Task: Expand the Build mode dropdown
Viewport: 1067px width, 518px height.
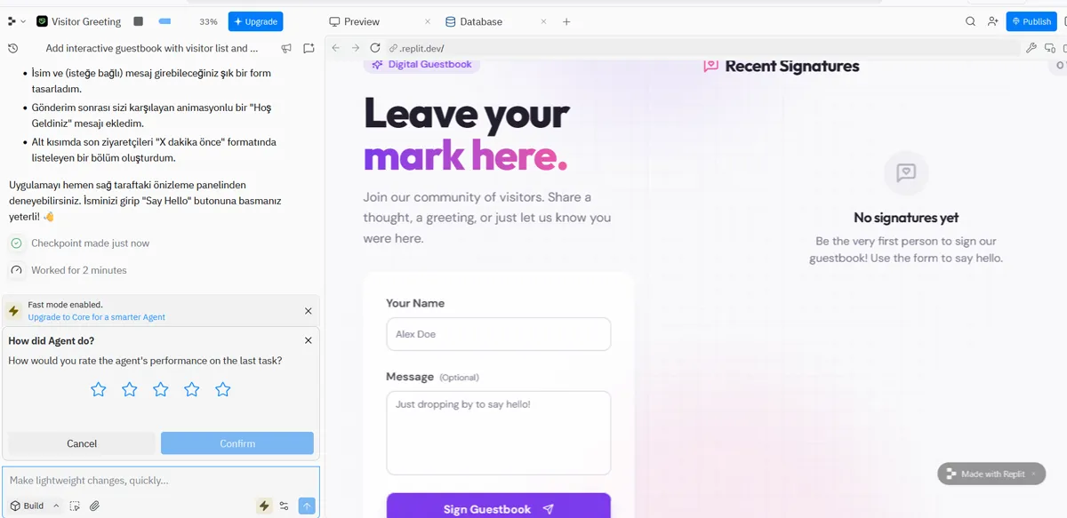Action: (x=35, y=506)
